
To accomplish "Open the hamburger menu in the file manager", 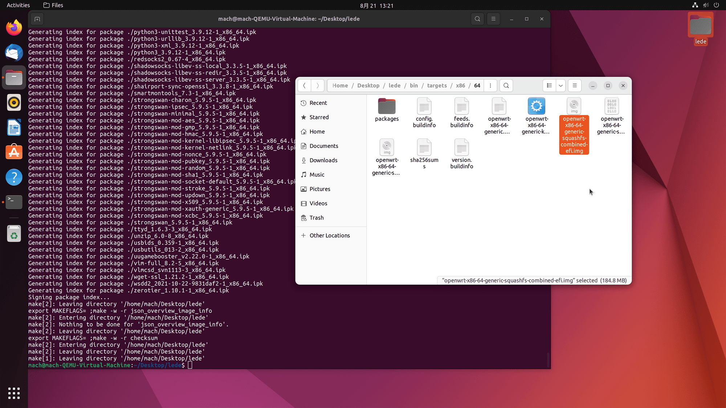I will (x=574, y=86).
